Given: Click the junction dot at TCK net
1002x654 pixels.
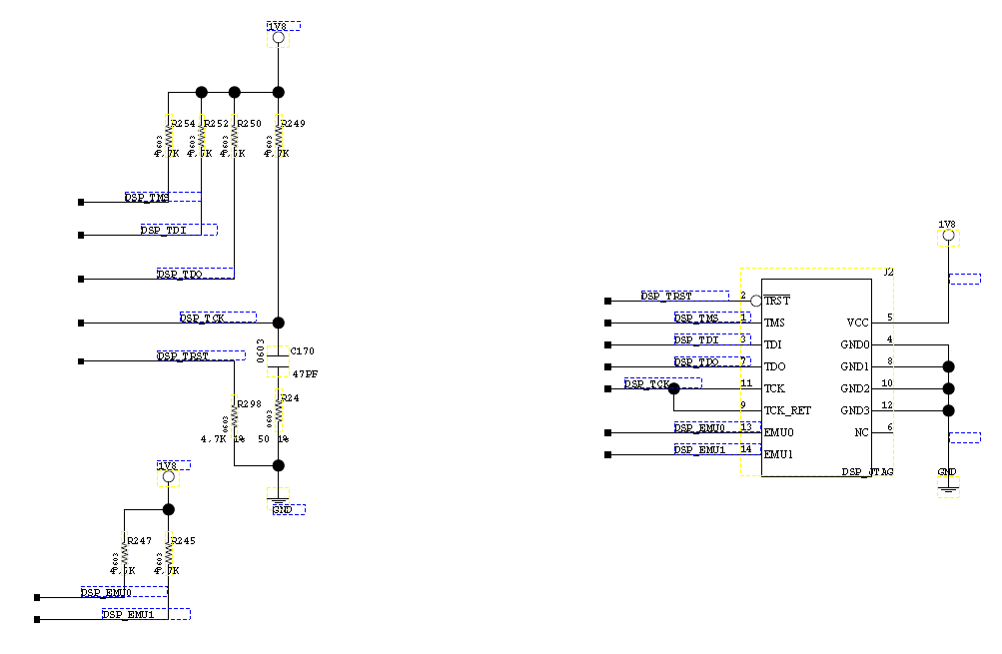Looking at the screenshot, I should pos(675,389).
